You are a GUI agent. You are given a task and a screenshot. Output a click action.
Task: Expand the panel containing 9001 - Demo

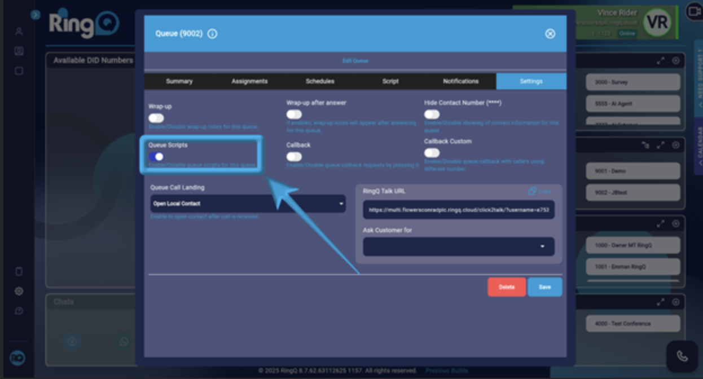661,144
